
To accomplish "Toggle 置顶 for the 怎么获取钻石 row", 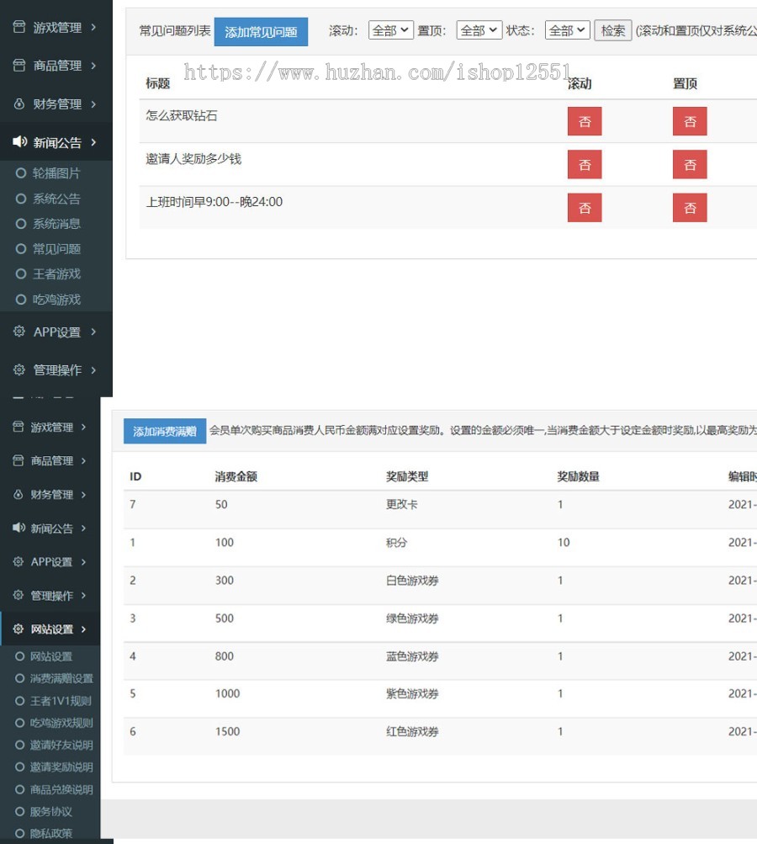I will pos(690,121).
